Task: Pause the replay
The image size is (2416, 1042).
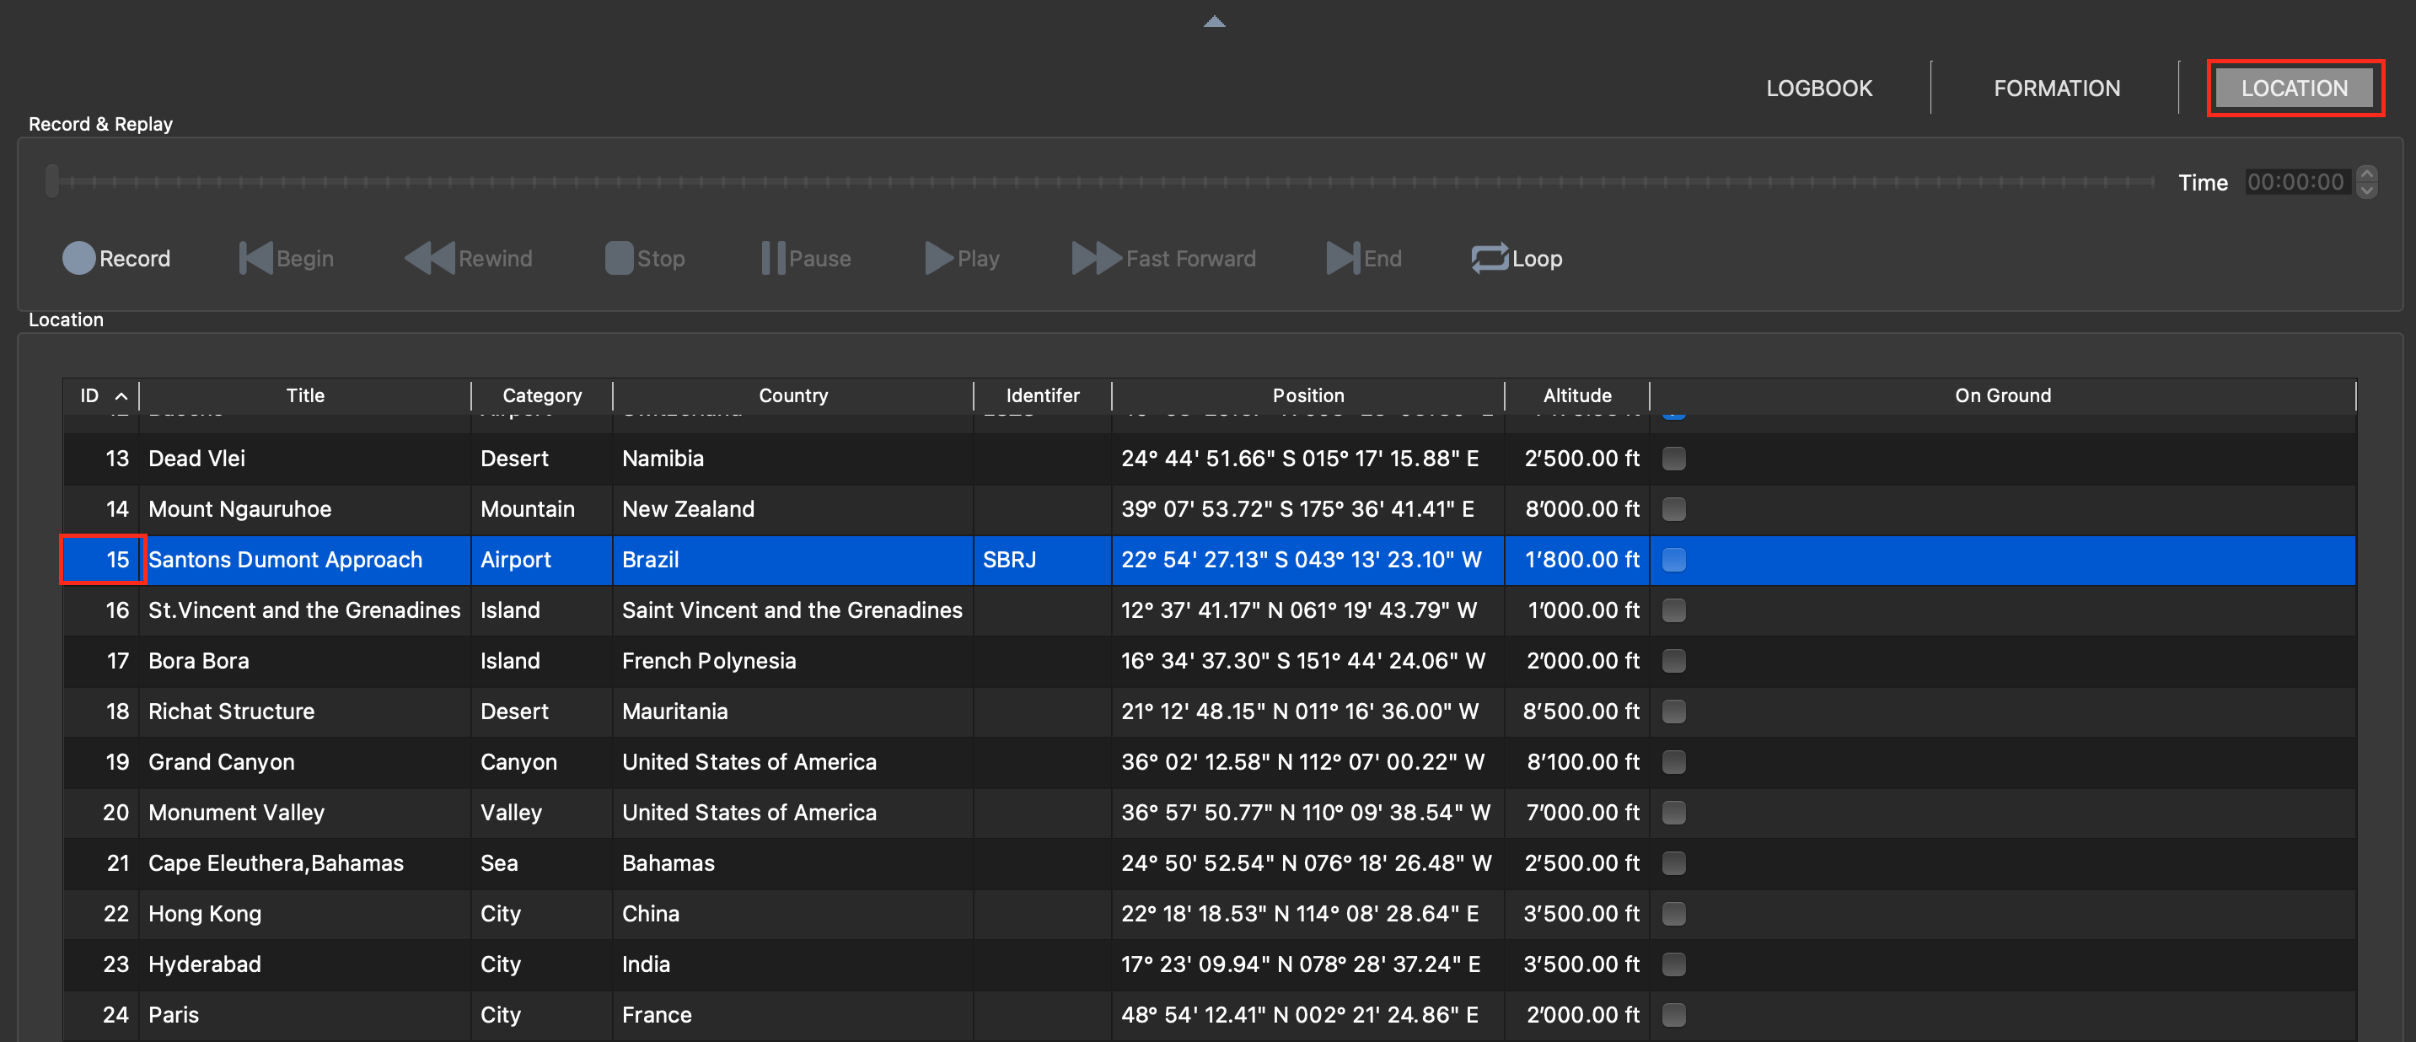Action: [x=773, y=258]
